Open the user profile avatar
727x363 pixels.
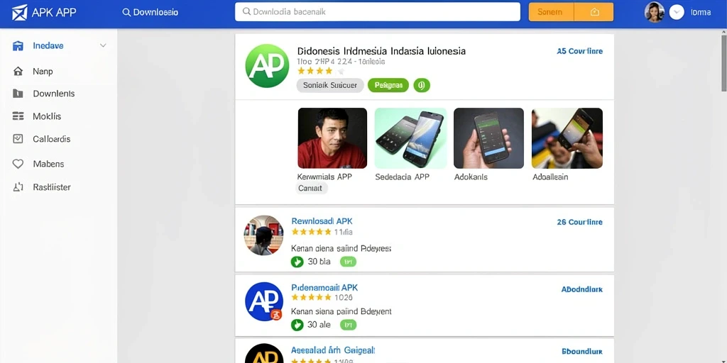click(x=654, y=12)
